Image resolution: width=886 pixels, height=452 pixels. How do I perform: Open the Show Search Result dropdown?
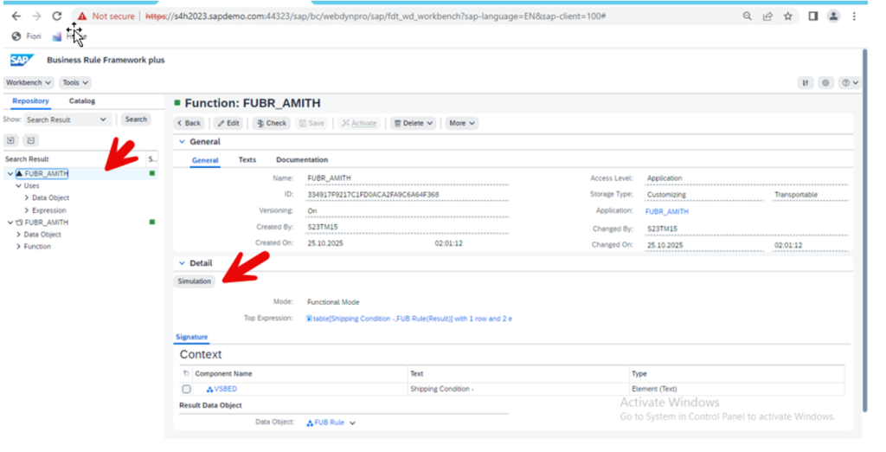point(66,119)
